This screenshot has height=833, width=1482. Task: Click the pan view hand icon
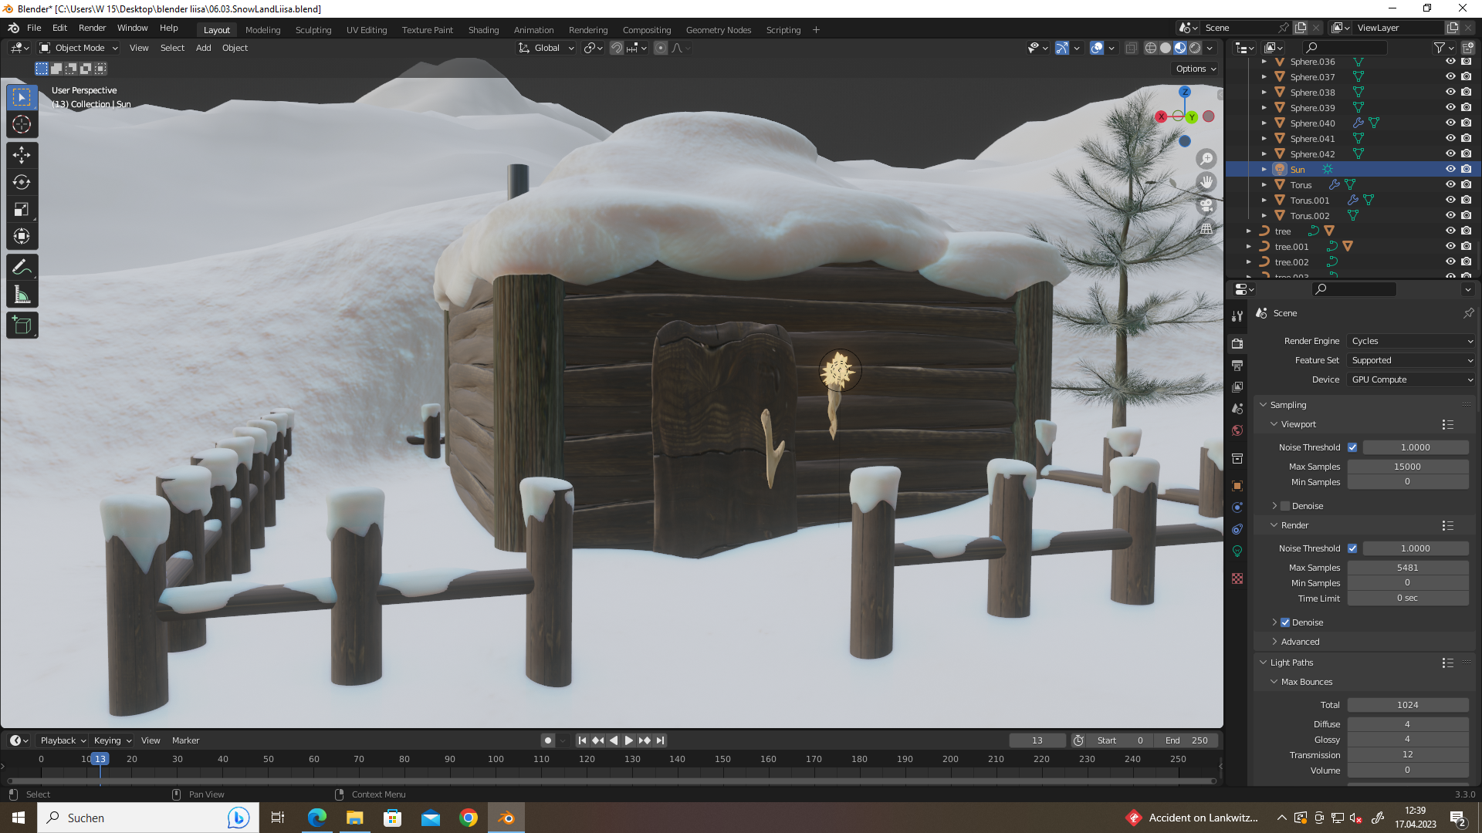point(1206,182)
